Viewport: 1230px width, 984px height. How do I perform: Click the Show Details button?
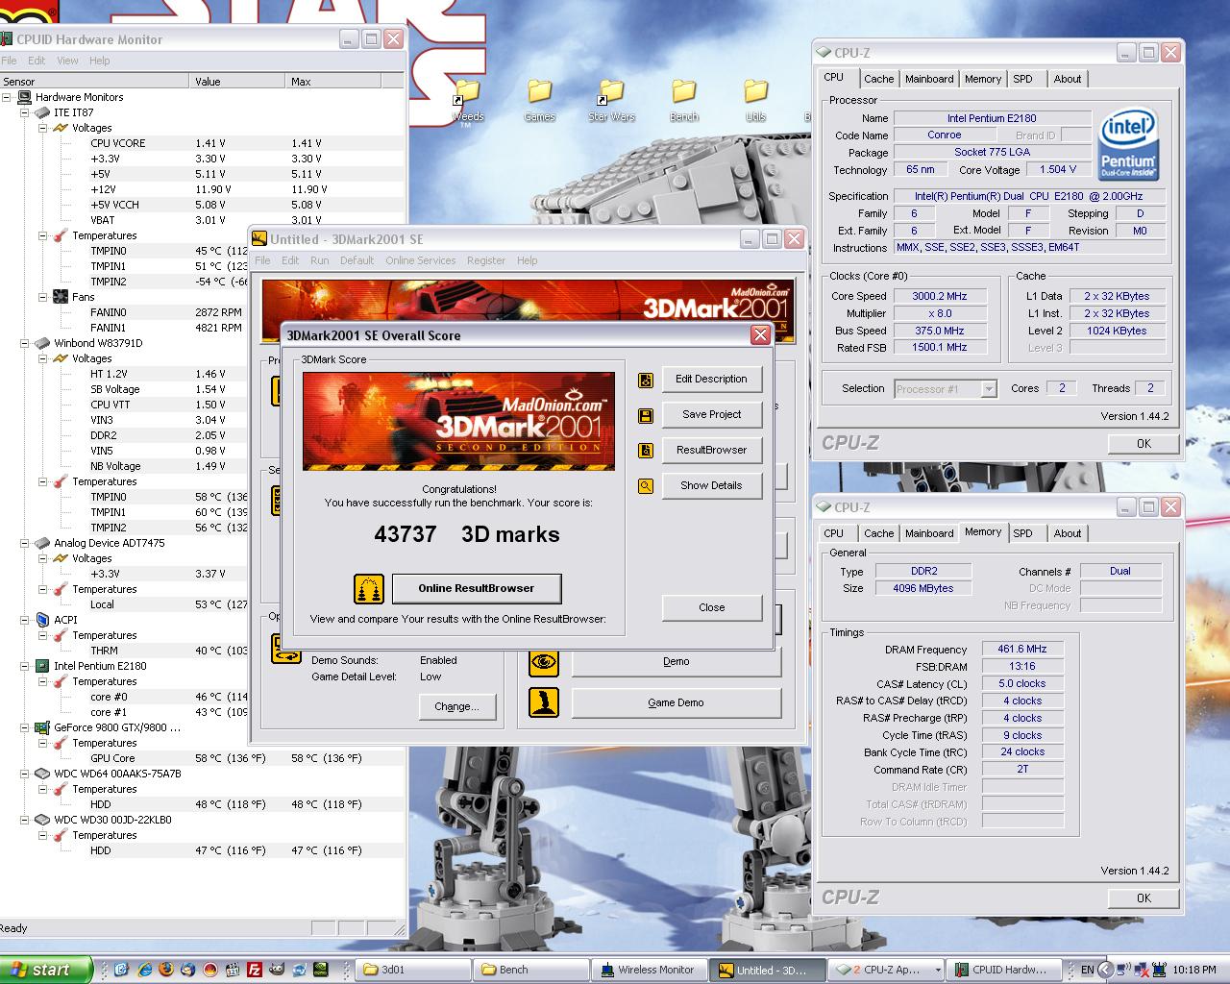tap(711, 485)
